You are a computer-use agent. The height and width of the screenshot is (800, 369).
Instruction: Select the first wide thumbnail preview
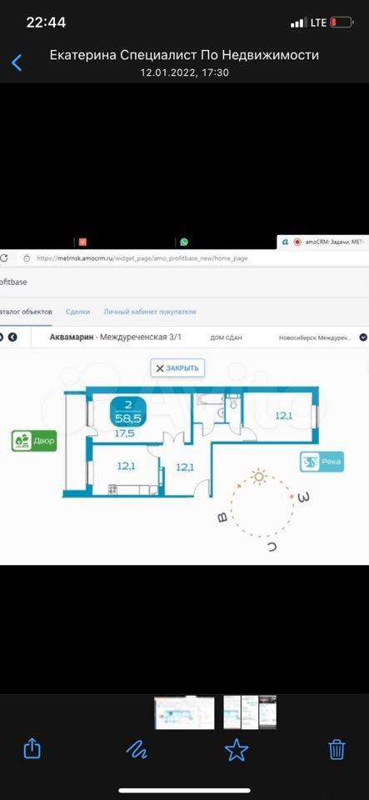pos(185,712)
